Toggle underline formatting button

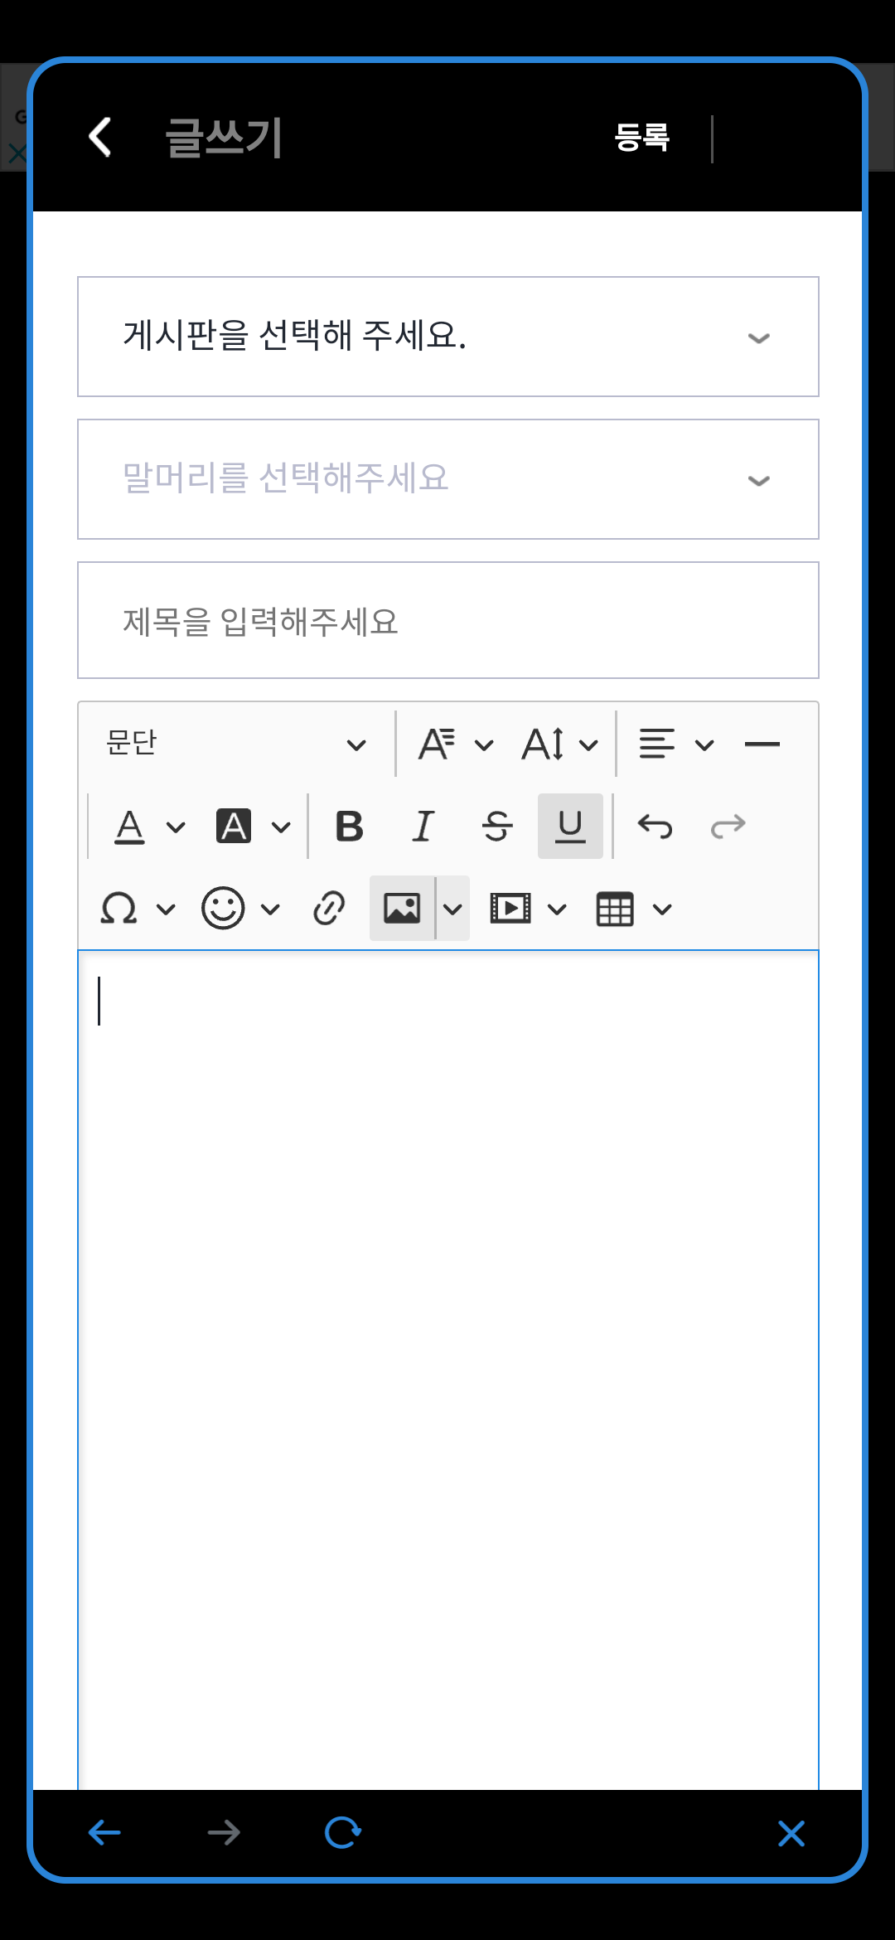pos(570,826)
